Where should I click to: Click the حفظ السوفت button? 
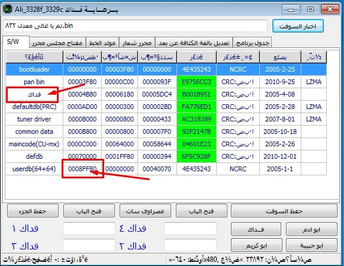pos(284,211)
